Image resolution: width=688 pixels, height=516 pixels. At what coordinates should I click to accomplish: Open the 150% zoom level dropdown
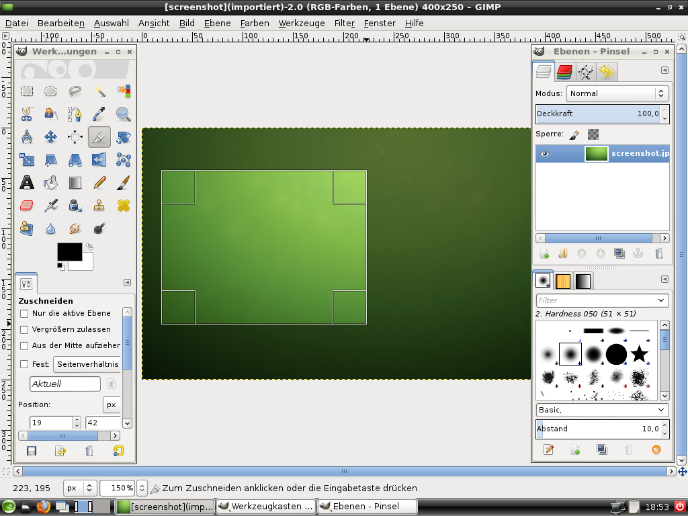[142, 488]
